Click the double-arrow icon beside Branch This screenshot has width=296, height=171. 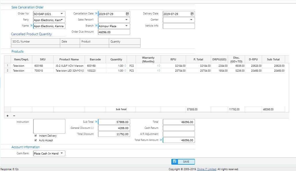pyautogui.click(x=96, y=26)
